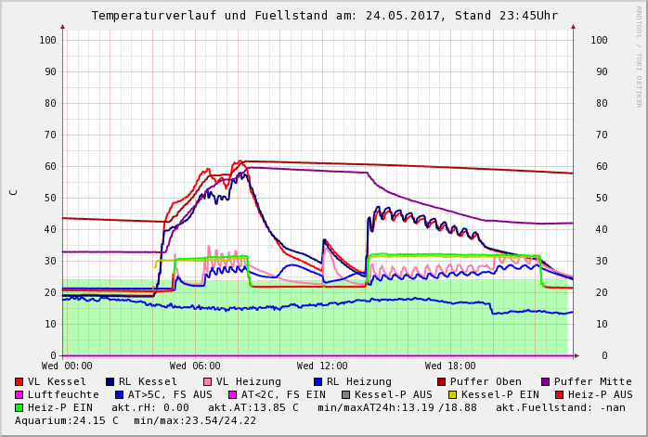Click the Wed 12:00 time axis label
This screenshot has width=648, height=437.
pyautogui.click(x=322, y=366)
